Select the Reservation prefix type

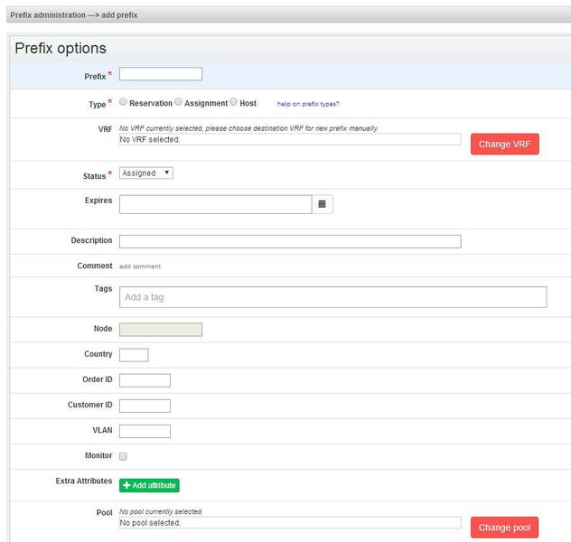coord(123,103)
